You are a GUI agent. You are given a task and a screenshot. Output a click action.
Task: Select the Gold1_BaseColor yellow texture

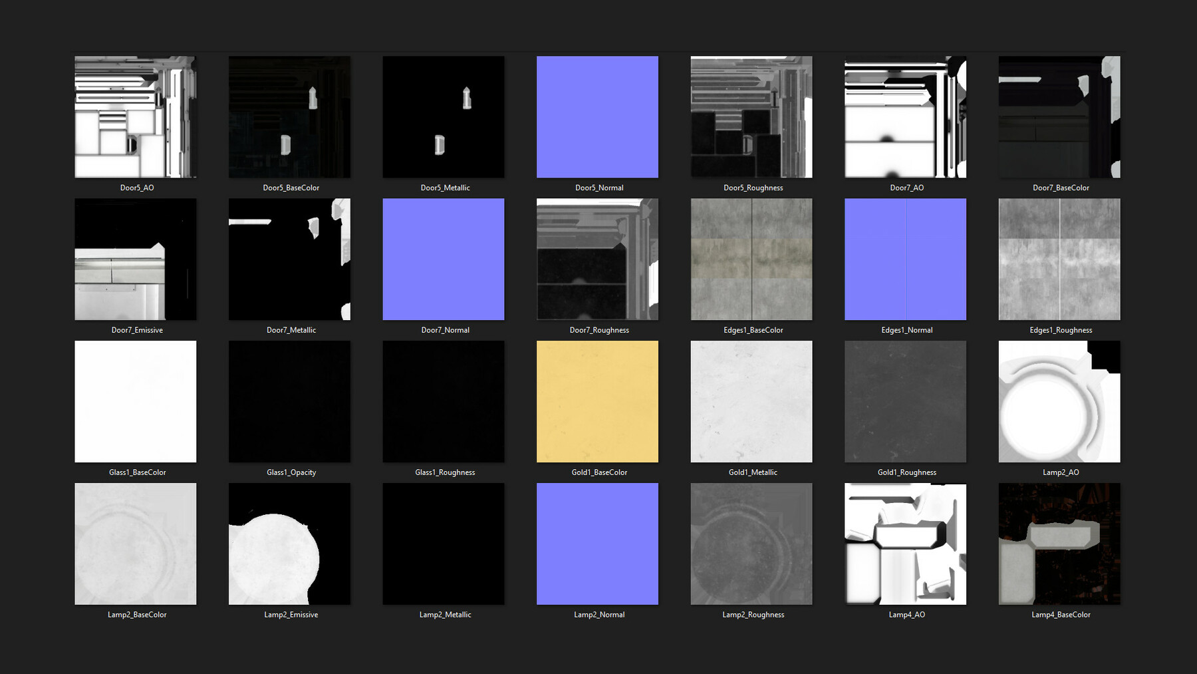pos(597,401)
